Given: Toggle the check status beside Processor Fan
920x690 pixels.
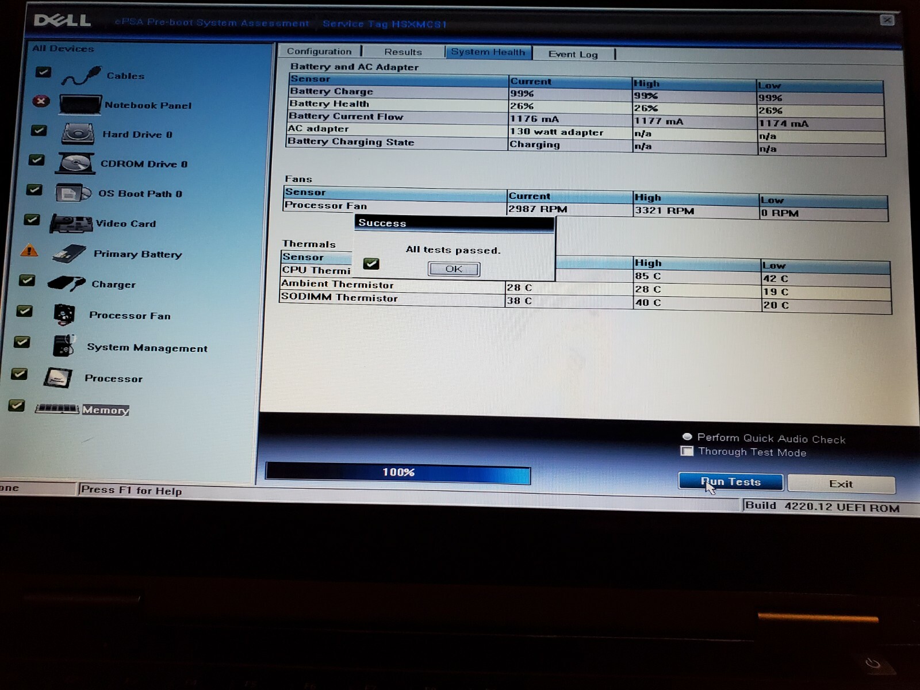Looking at the screenshot, I should tap(24, 311).
